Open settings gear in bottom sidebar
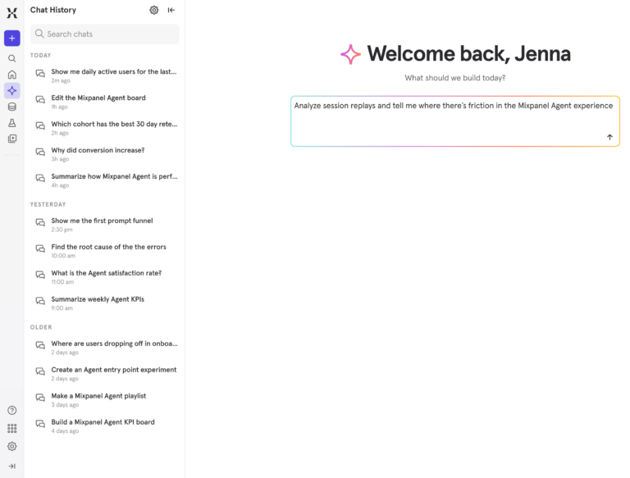Viewport: 630px width, 478px height. pos(12,446)
